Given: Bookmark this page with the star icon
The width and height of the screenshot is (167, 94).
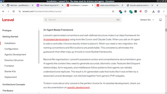Looking at the screenshot, I should (x=113, y=11).
